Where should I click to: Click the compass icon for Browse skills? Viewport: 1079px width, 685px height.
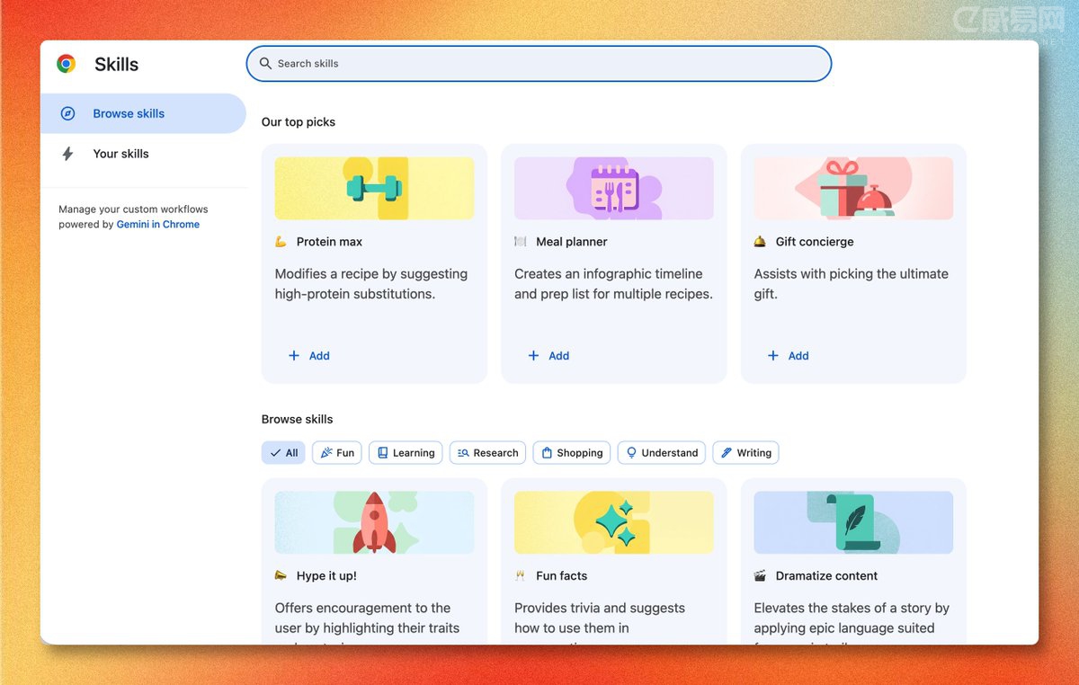(67, 113)
